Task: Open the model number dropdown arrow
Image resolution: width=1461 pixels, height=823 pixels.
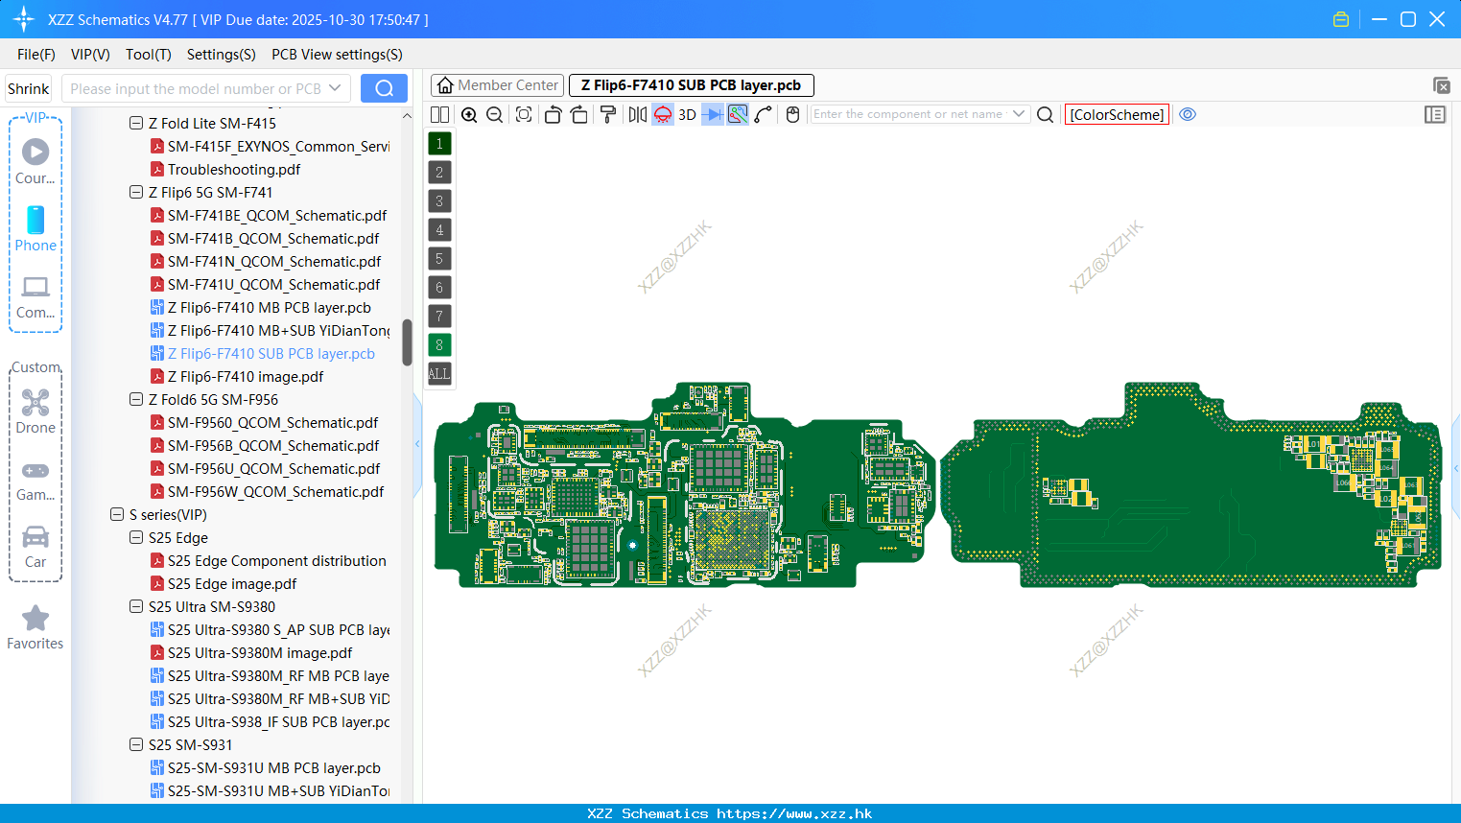Action: click(335, 88)
